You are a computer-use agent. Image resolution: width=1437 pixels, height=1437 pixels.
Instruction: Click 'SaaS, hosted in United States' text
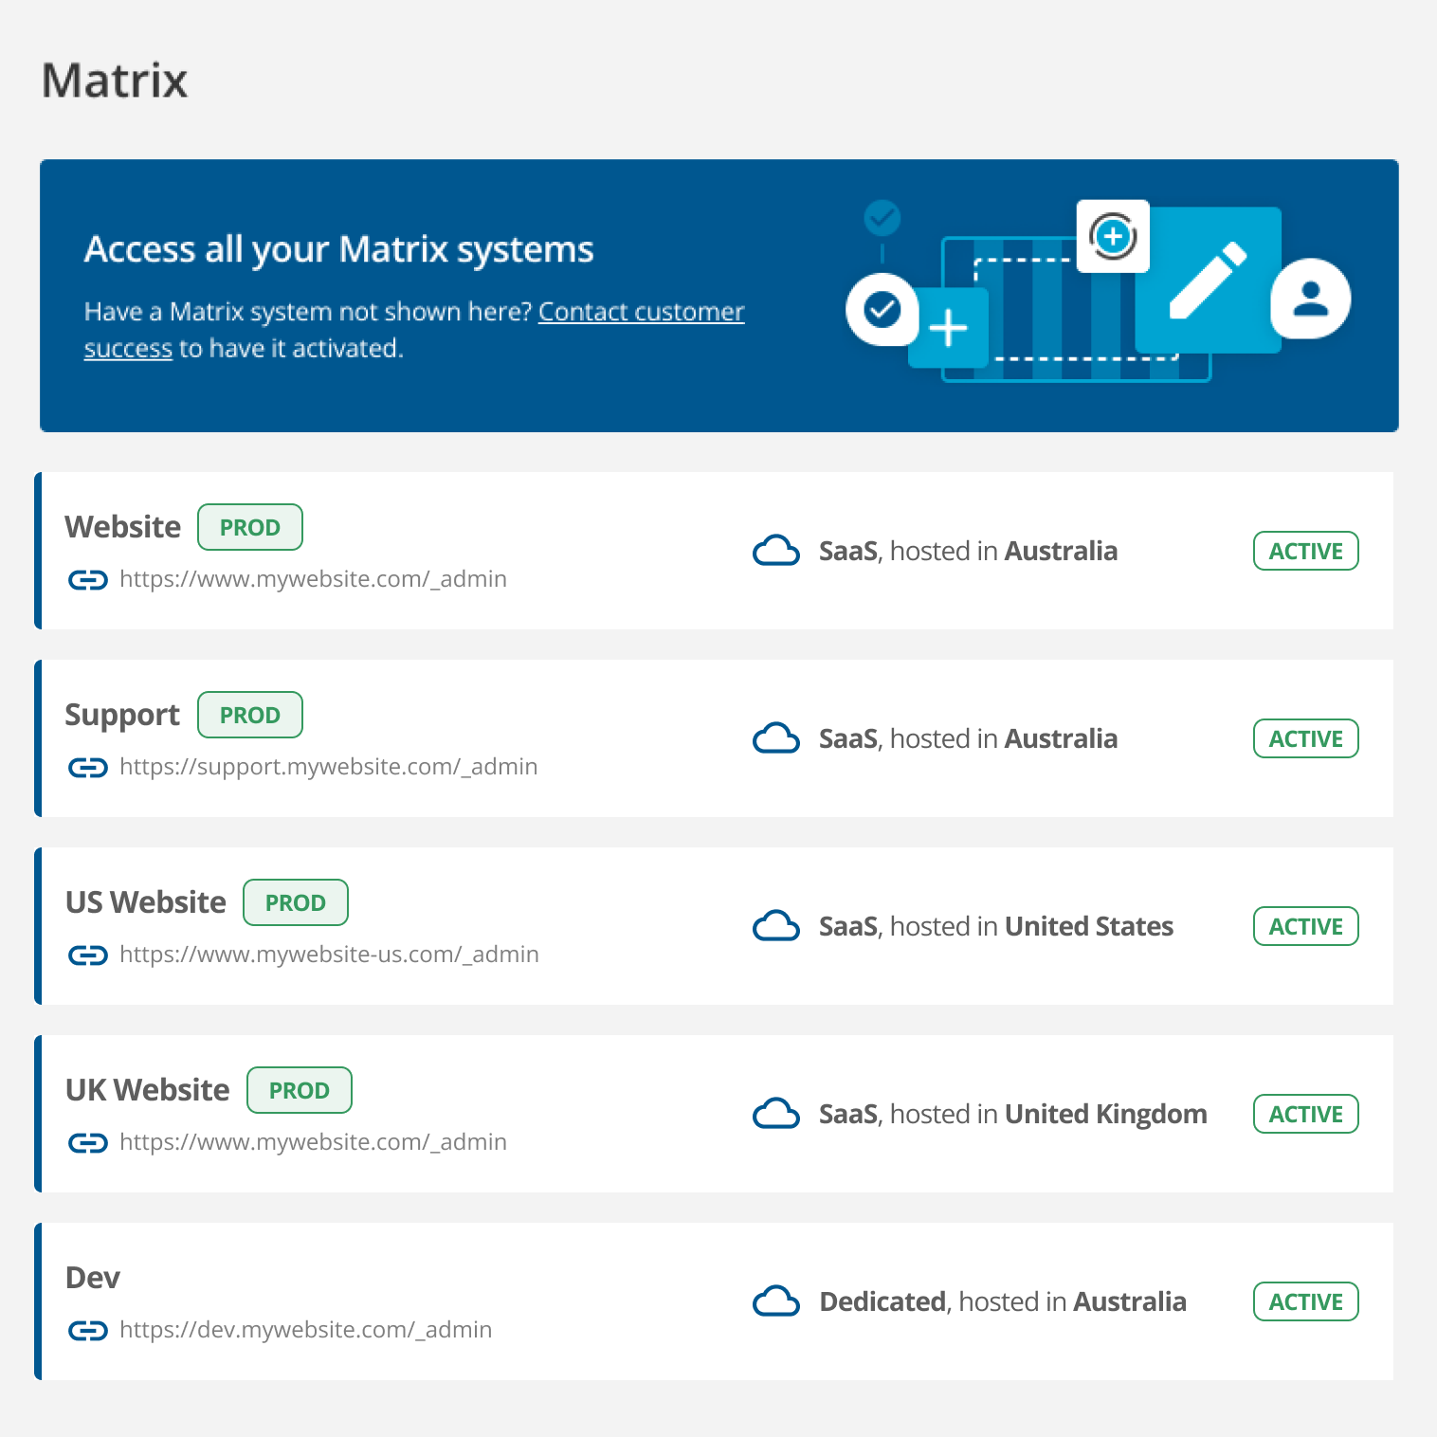click(x=996, y=926)
